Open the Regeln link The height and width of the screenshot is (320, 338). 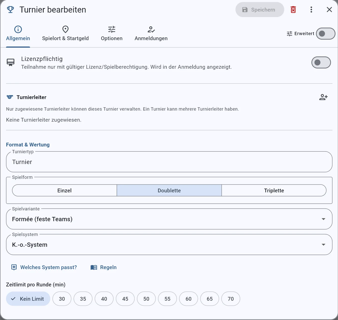pyautogui.click(x=104, y=267)
